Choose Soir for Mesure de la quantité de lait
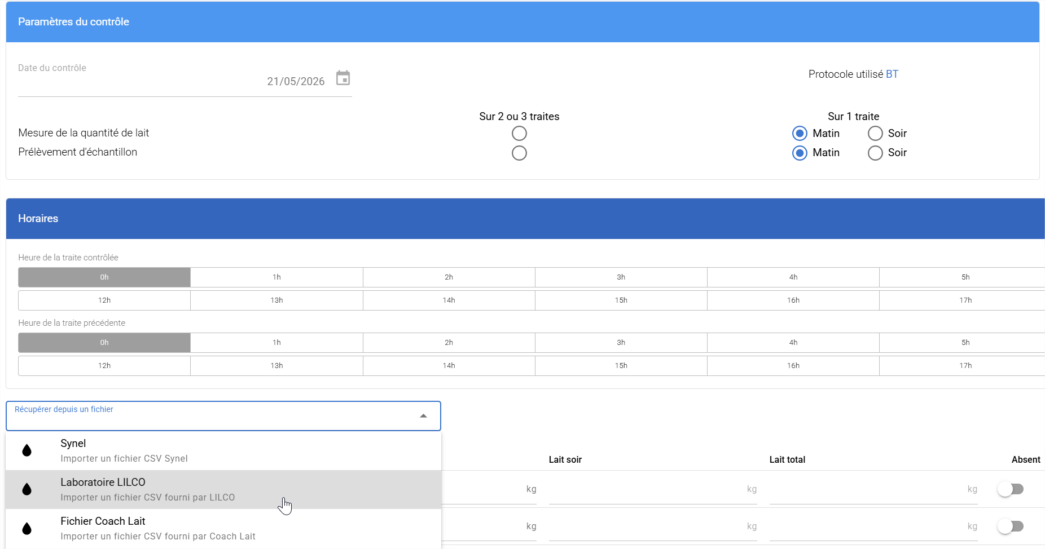This screenshot has height=549, width=1045. click(875, 134)
